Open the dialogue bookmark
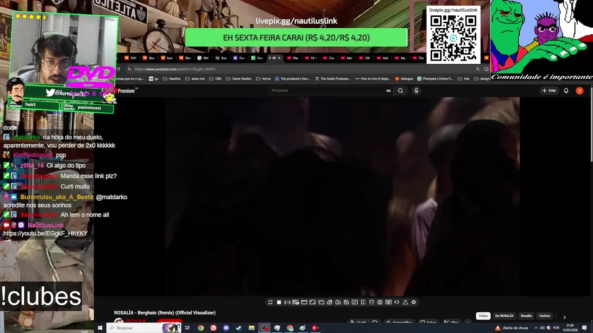Viewport: 593px width, 333px height. pos(404,79)
